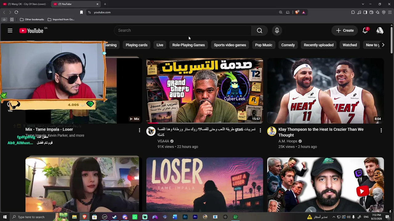This screenshot has height=221, width=394.
Task: Open WhatsApp from the taskbar
Action: tap(135, 217)
